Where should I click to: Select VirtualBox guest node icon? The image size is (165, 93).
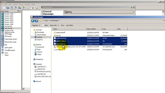[3, 50]
